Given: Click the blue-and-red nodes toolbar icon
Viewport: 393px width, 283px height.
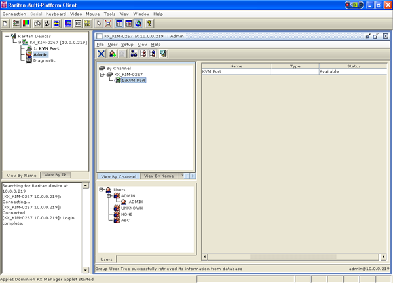Looking at the screenshot, I should point(153,54).
